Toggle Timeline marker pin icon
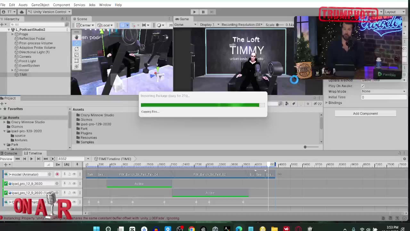Viewport: 410px width, 231px height. pyautogui.click(x=77, y=165)
